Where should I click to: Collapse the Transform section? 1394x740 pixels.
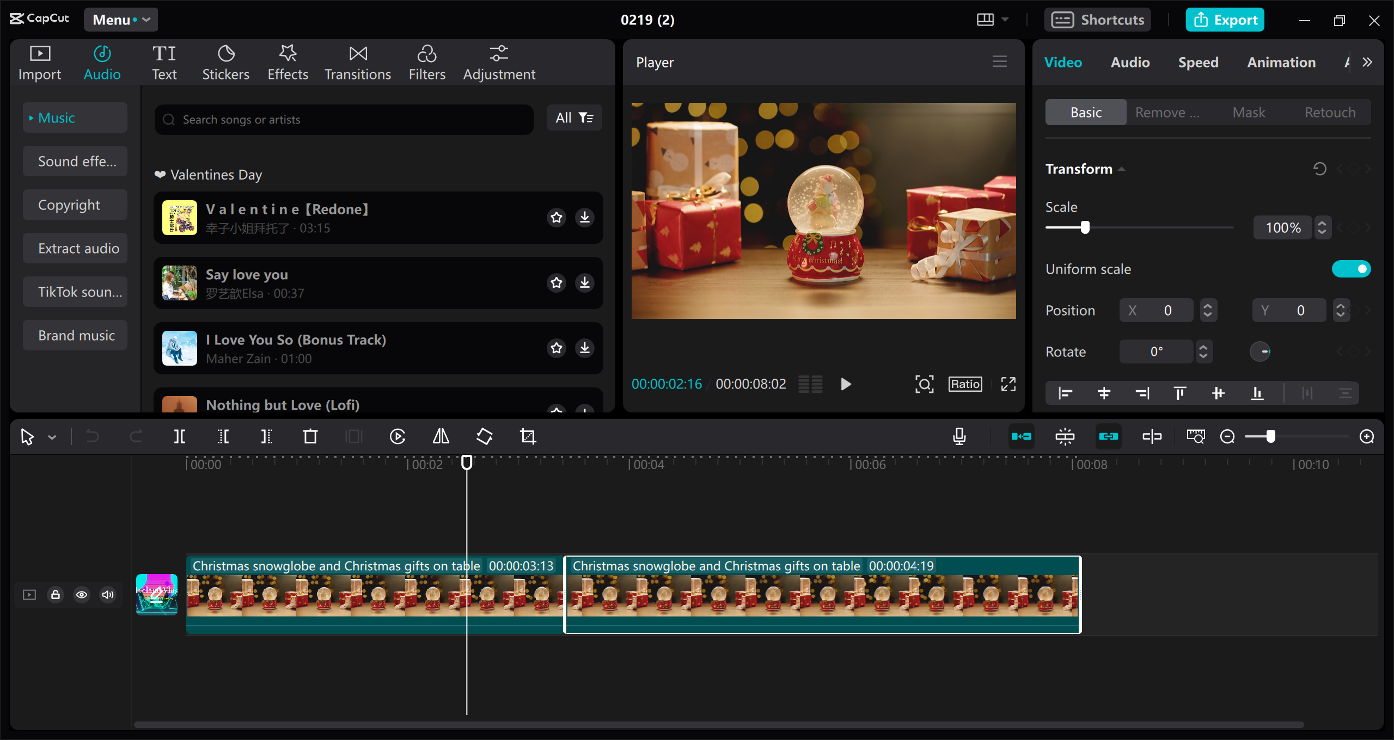click(1122, 169)
